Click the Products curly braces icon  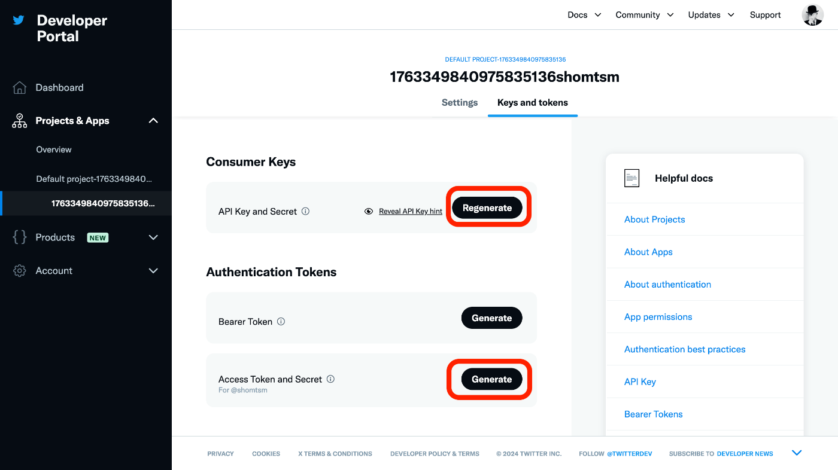[20, 237]
